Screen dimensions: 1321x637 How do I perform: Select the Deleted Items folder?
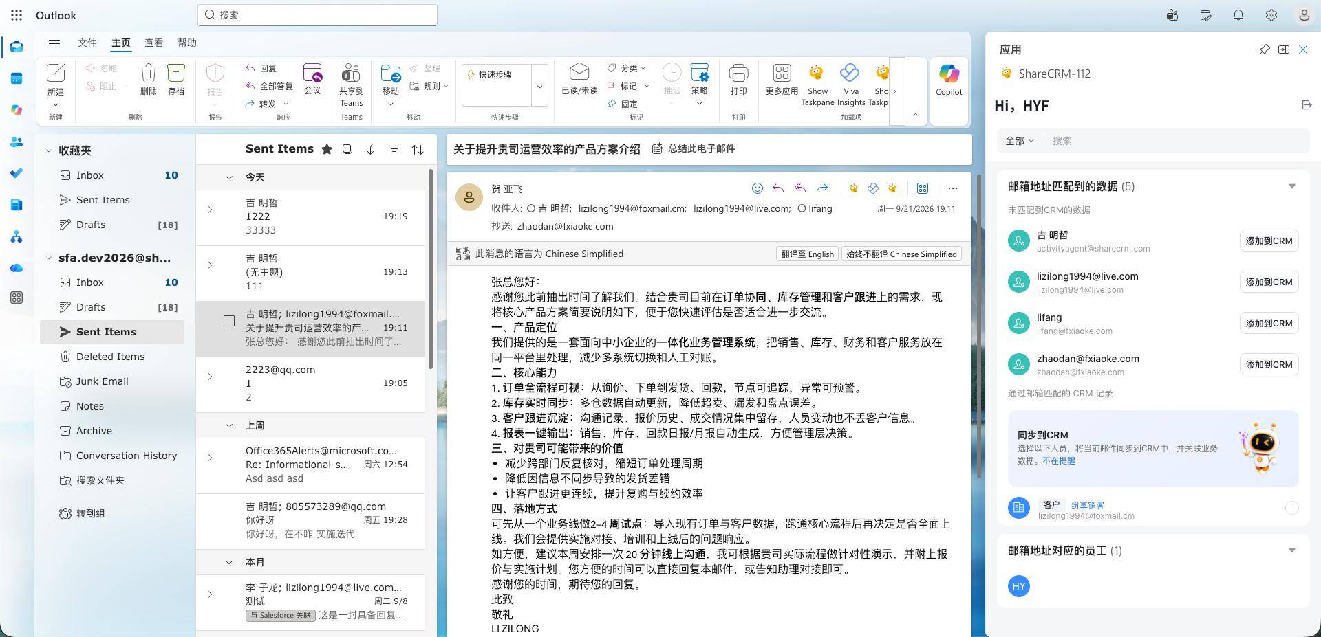(112, 357)
